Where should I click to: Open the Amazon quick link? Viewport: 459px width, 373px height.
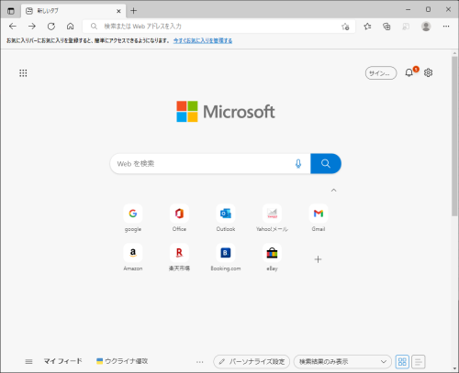pos(133,258)
